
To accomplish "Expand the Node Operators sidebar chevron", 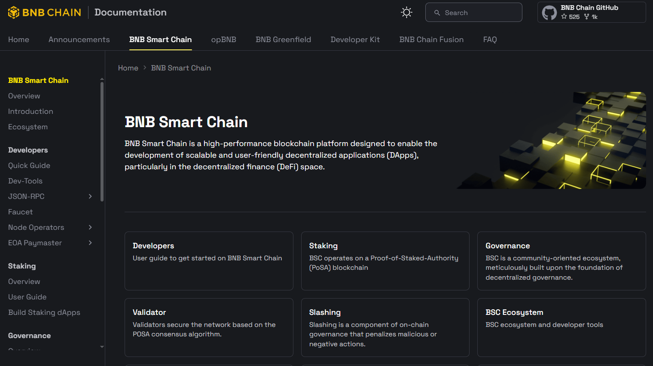I will (90, 227).
